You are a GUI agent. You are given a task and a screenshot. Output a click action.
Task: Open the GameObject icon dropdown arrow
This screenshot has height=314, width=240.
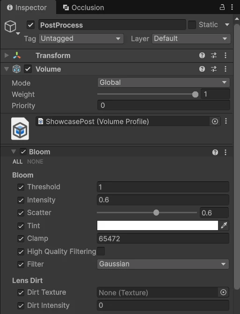[x=18, y=34]
